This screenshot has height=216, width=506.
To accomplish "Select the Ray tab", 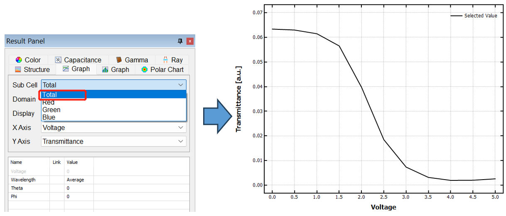I will coord(172,60).
